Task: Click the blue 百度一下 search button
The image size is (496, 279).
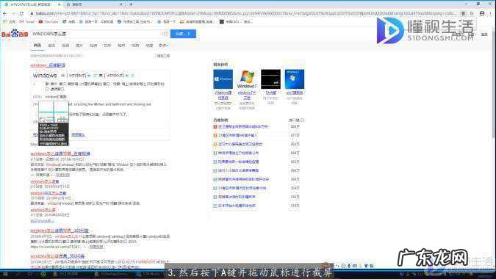Action: 183,34
